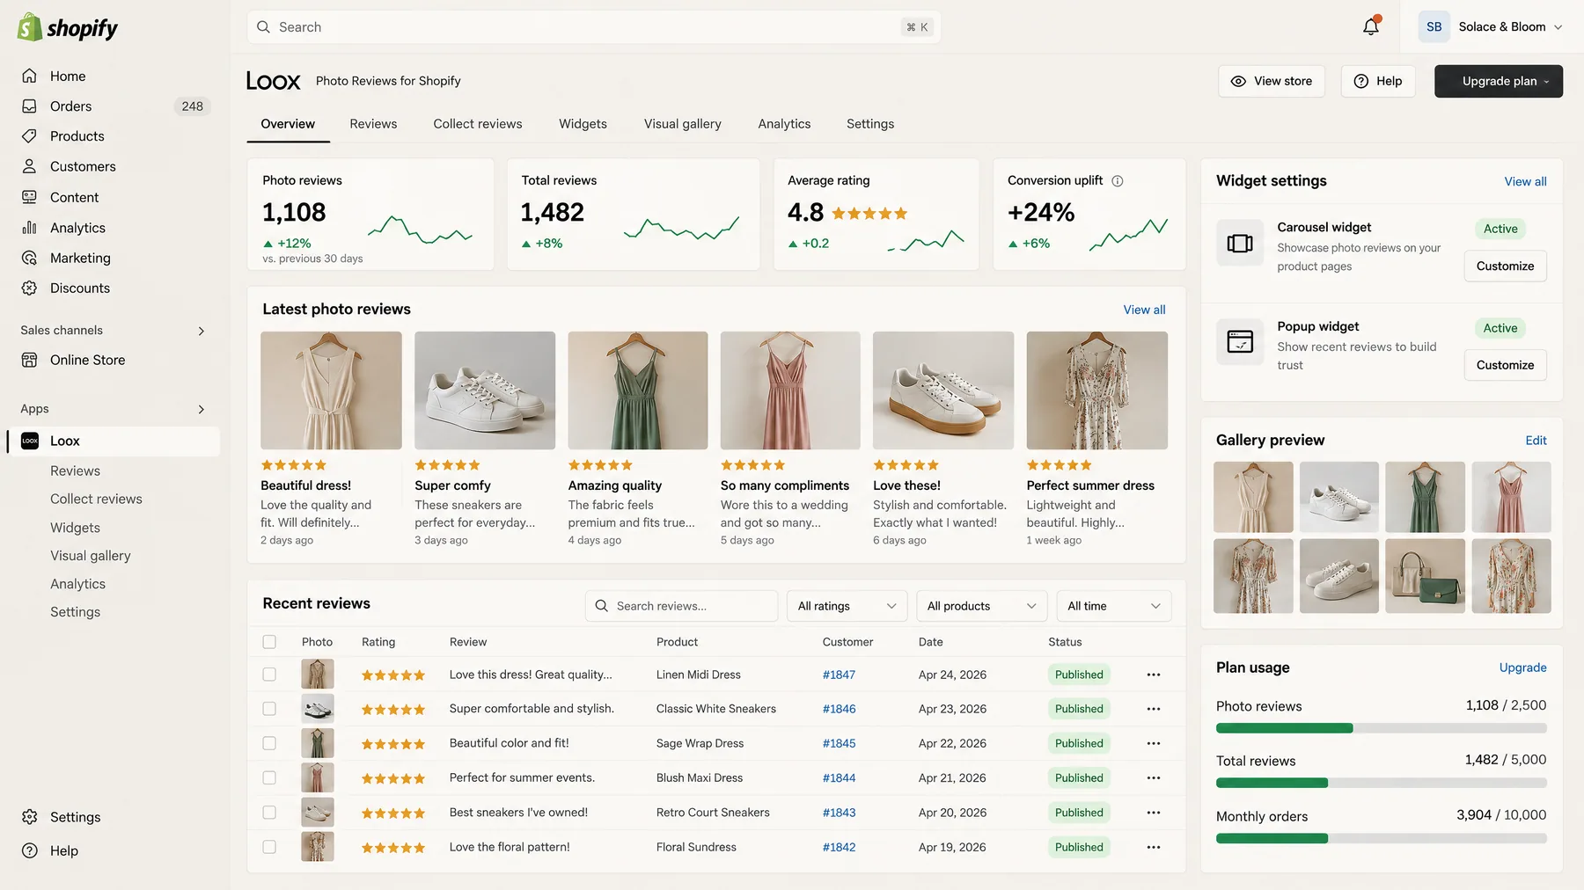
Task: Open the All ratings filter dropdown
Action: tap(847, 606)
